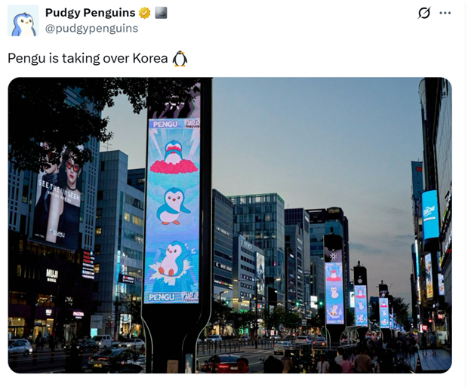Viewport: 471px width, 387px height.
Task: Click the tweet text "Pengu is taking over Korea"
Action: pyautogui.click(x=88, y=58)
